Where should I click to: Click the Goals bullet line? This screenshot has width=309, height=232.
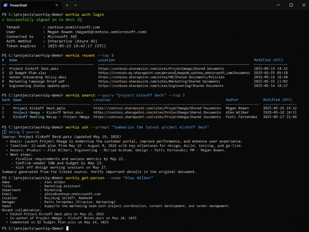click(124, 141)
